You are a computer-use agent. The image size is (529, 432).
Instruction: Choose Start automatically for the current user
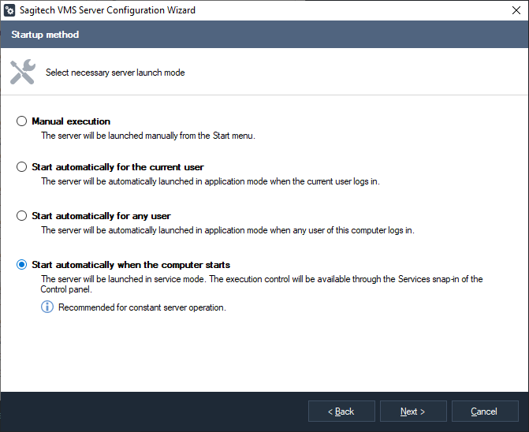(x=21, y=167)
